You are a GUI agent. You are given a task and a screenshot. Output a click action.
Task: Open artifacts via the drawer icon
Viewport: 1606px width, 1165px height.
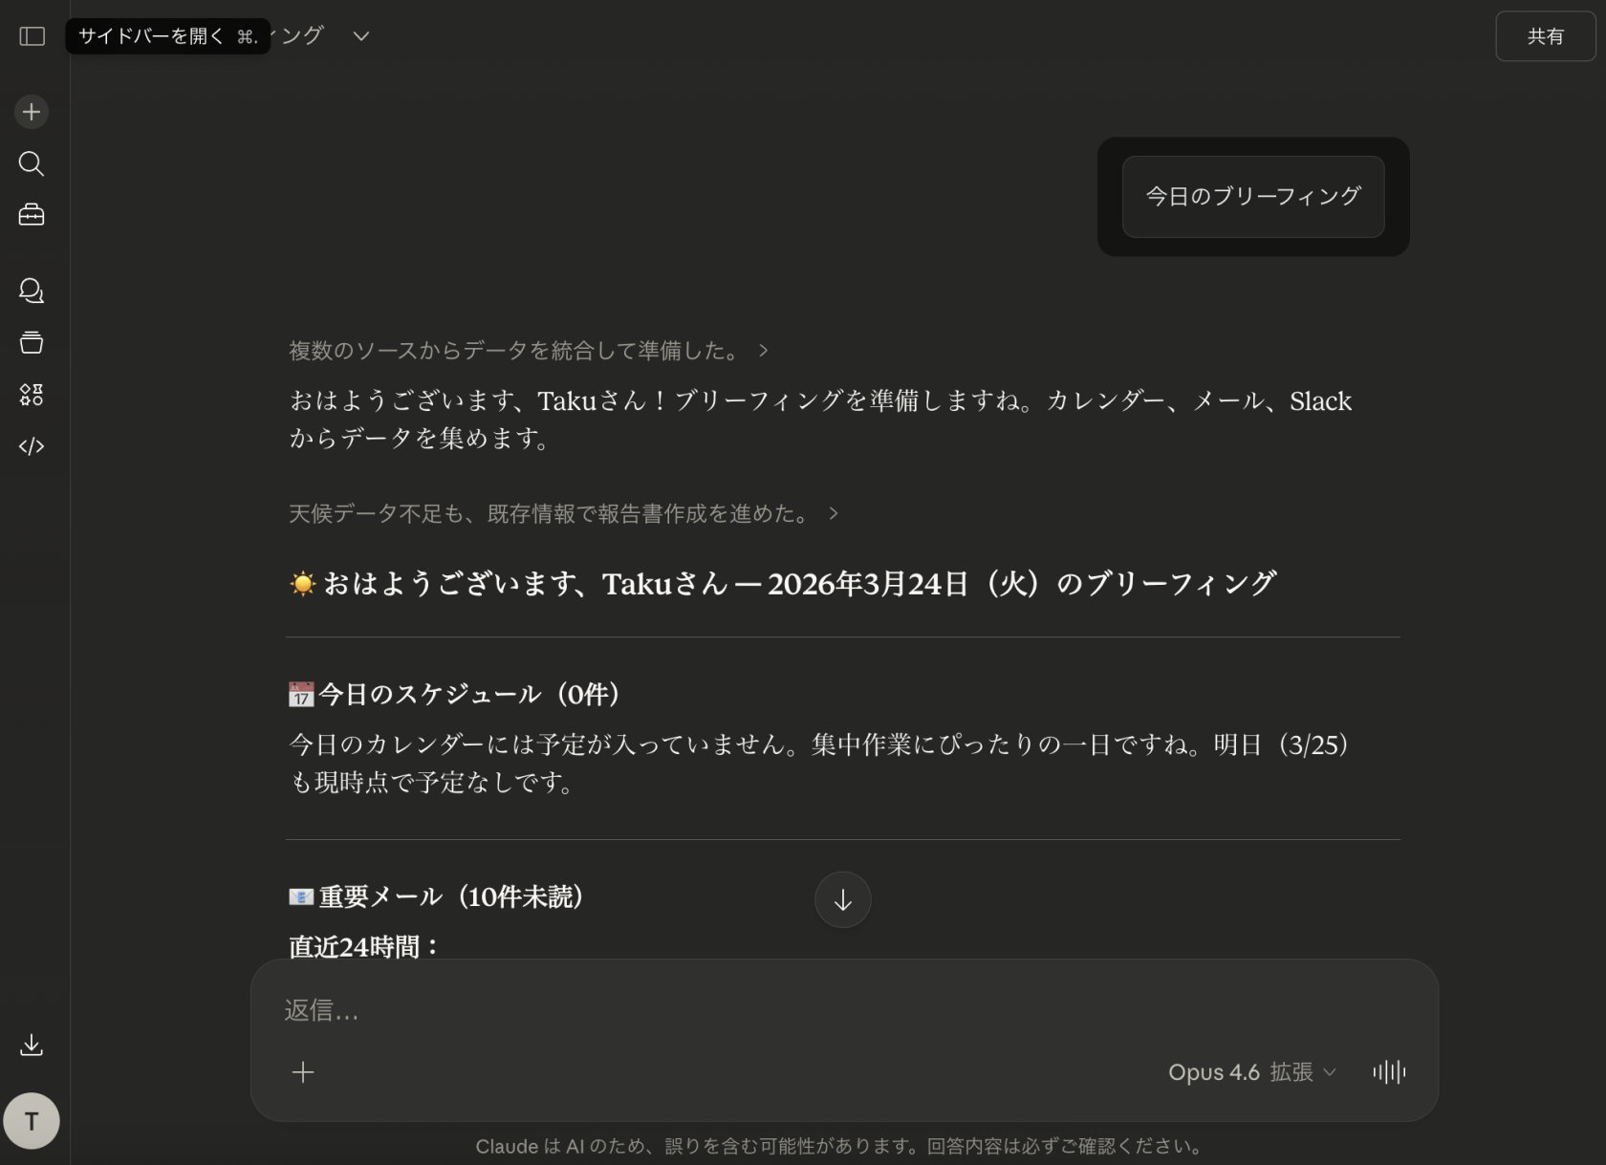tap(32, 342)
